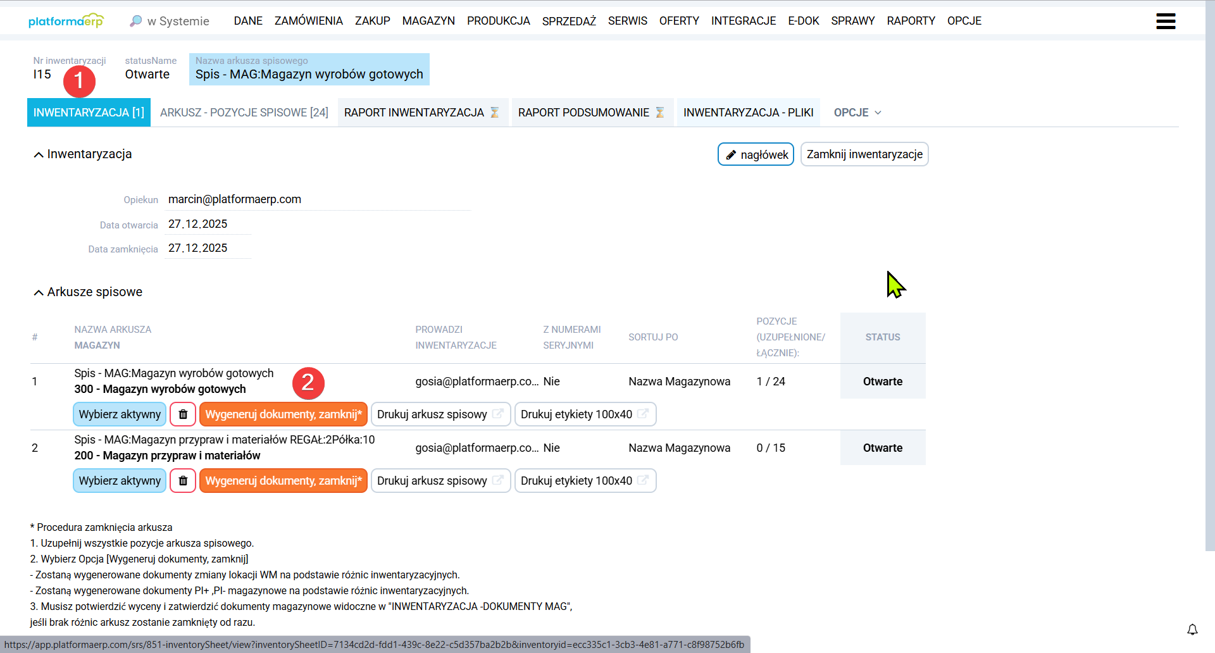Click the platformaerp logo
The height and width of the screenshot is (653, 1215).
point(66,20)
